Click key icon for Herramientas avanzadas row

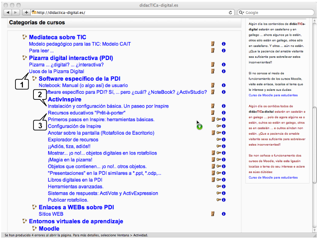coord(219,186)
